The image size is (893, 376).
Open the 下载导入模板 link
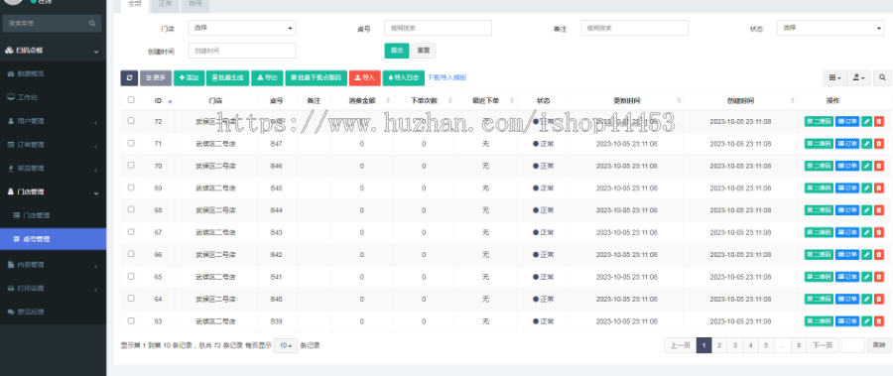(x=446, y=77)
